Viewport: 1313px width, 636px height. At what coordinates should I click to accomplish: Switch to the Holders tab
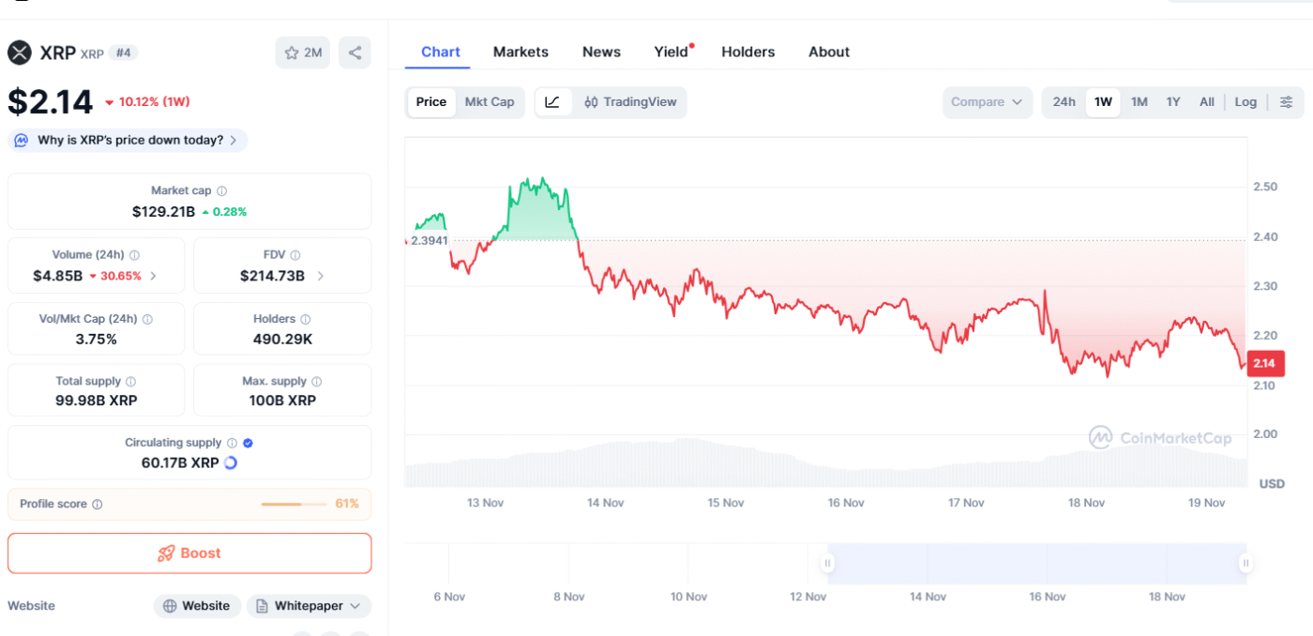(x=747, y=53)
